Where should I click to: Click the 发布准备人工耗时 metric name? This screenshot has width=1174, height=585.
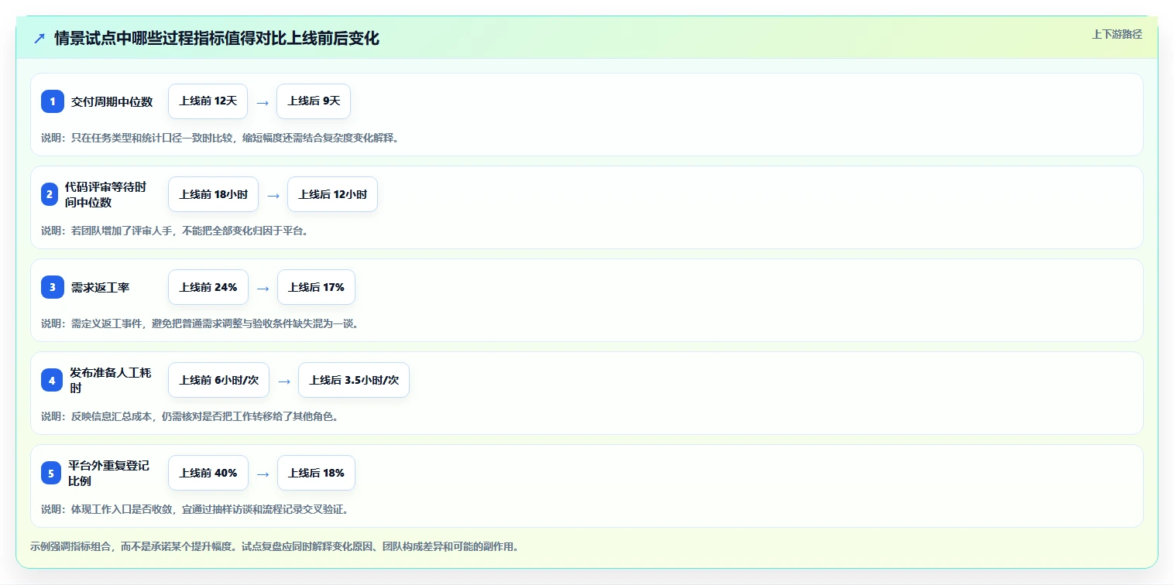pos(110,380)
